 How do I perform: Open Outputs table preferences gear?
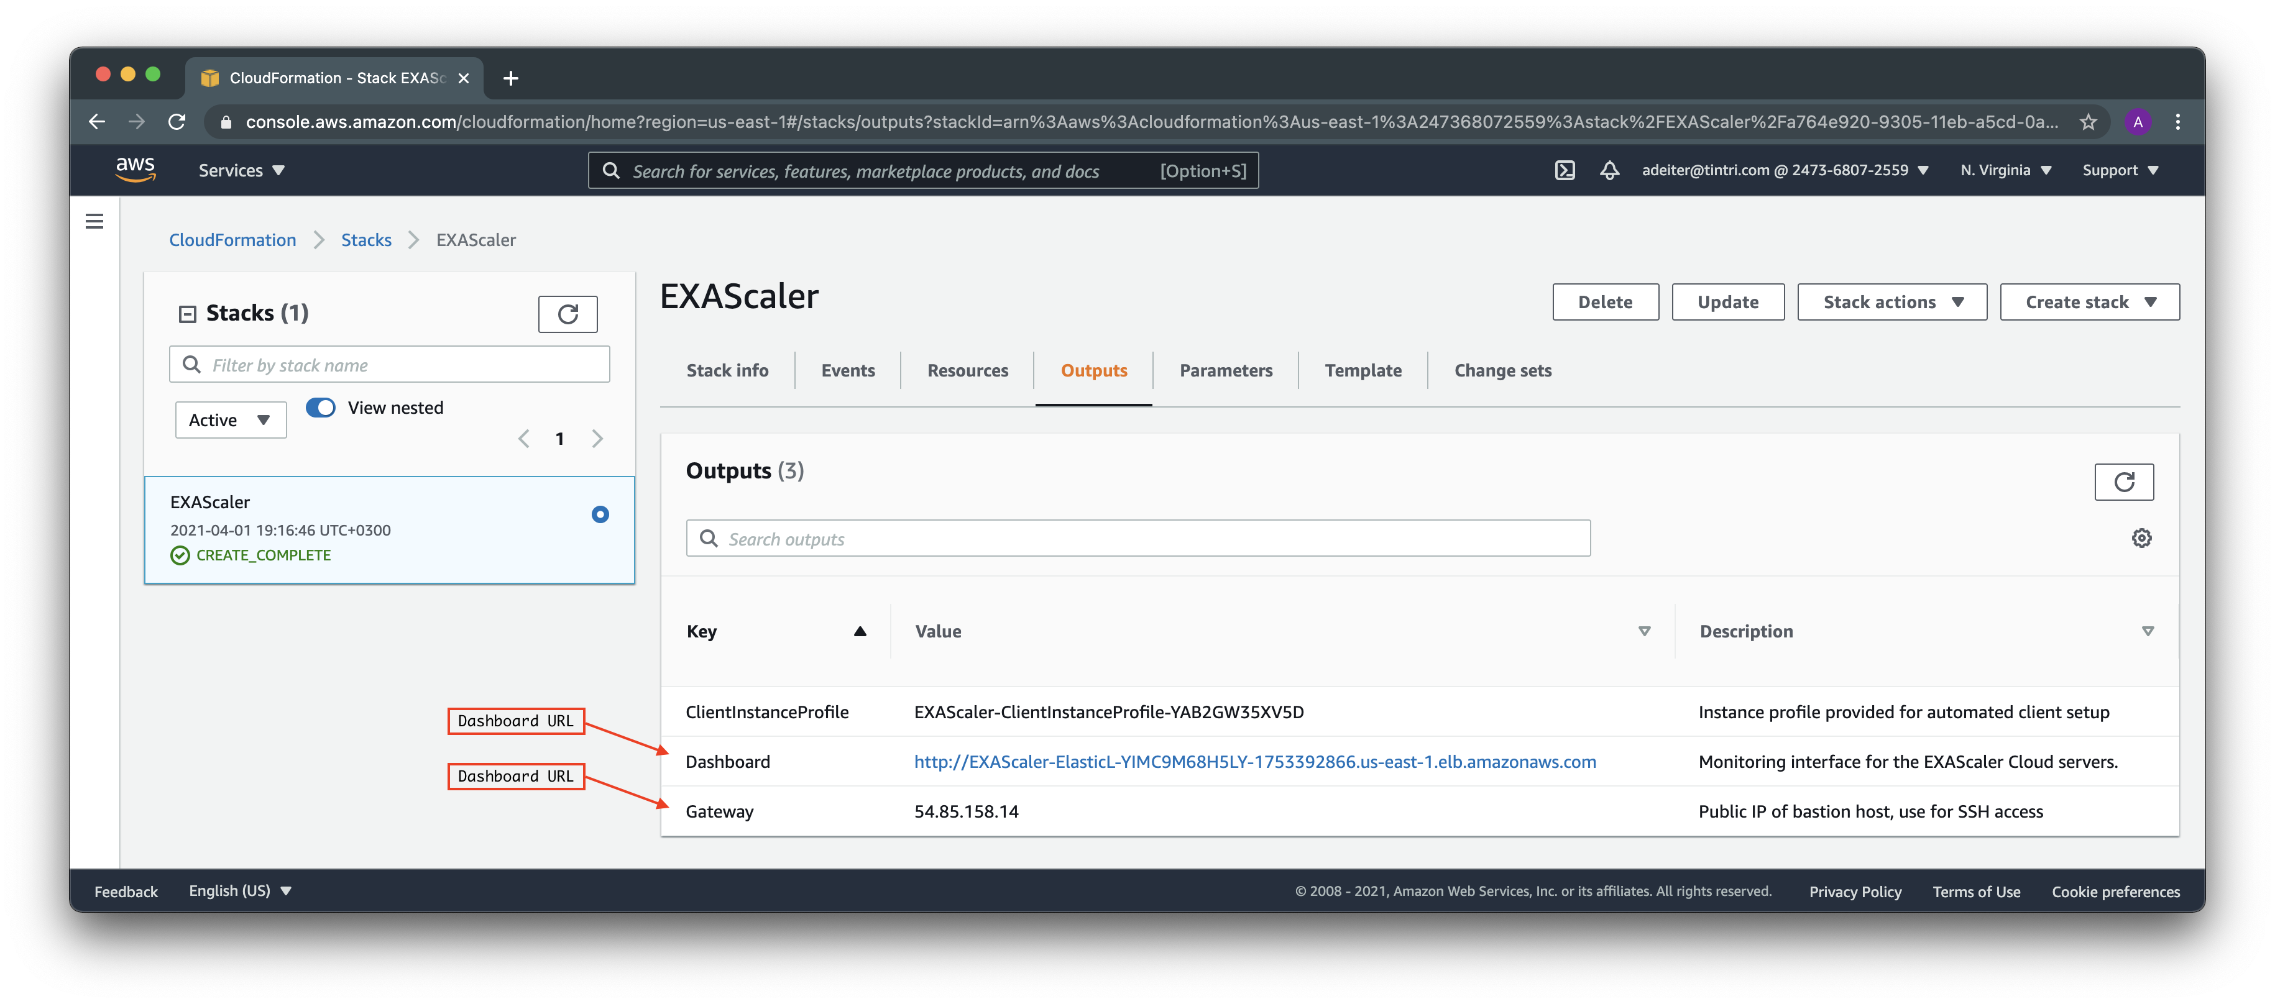coord(2141,539)
